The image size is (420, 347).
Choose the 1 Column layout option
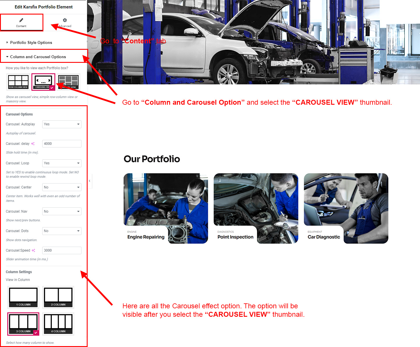23,297
